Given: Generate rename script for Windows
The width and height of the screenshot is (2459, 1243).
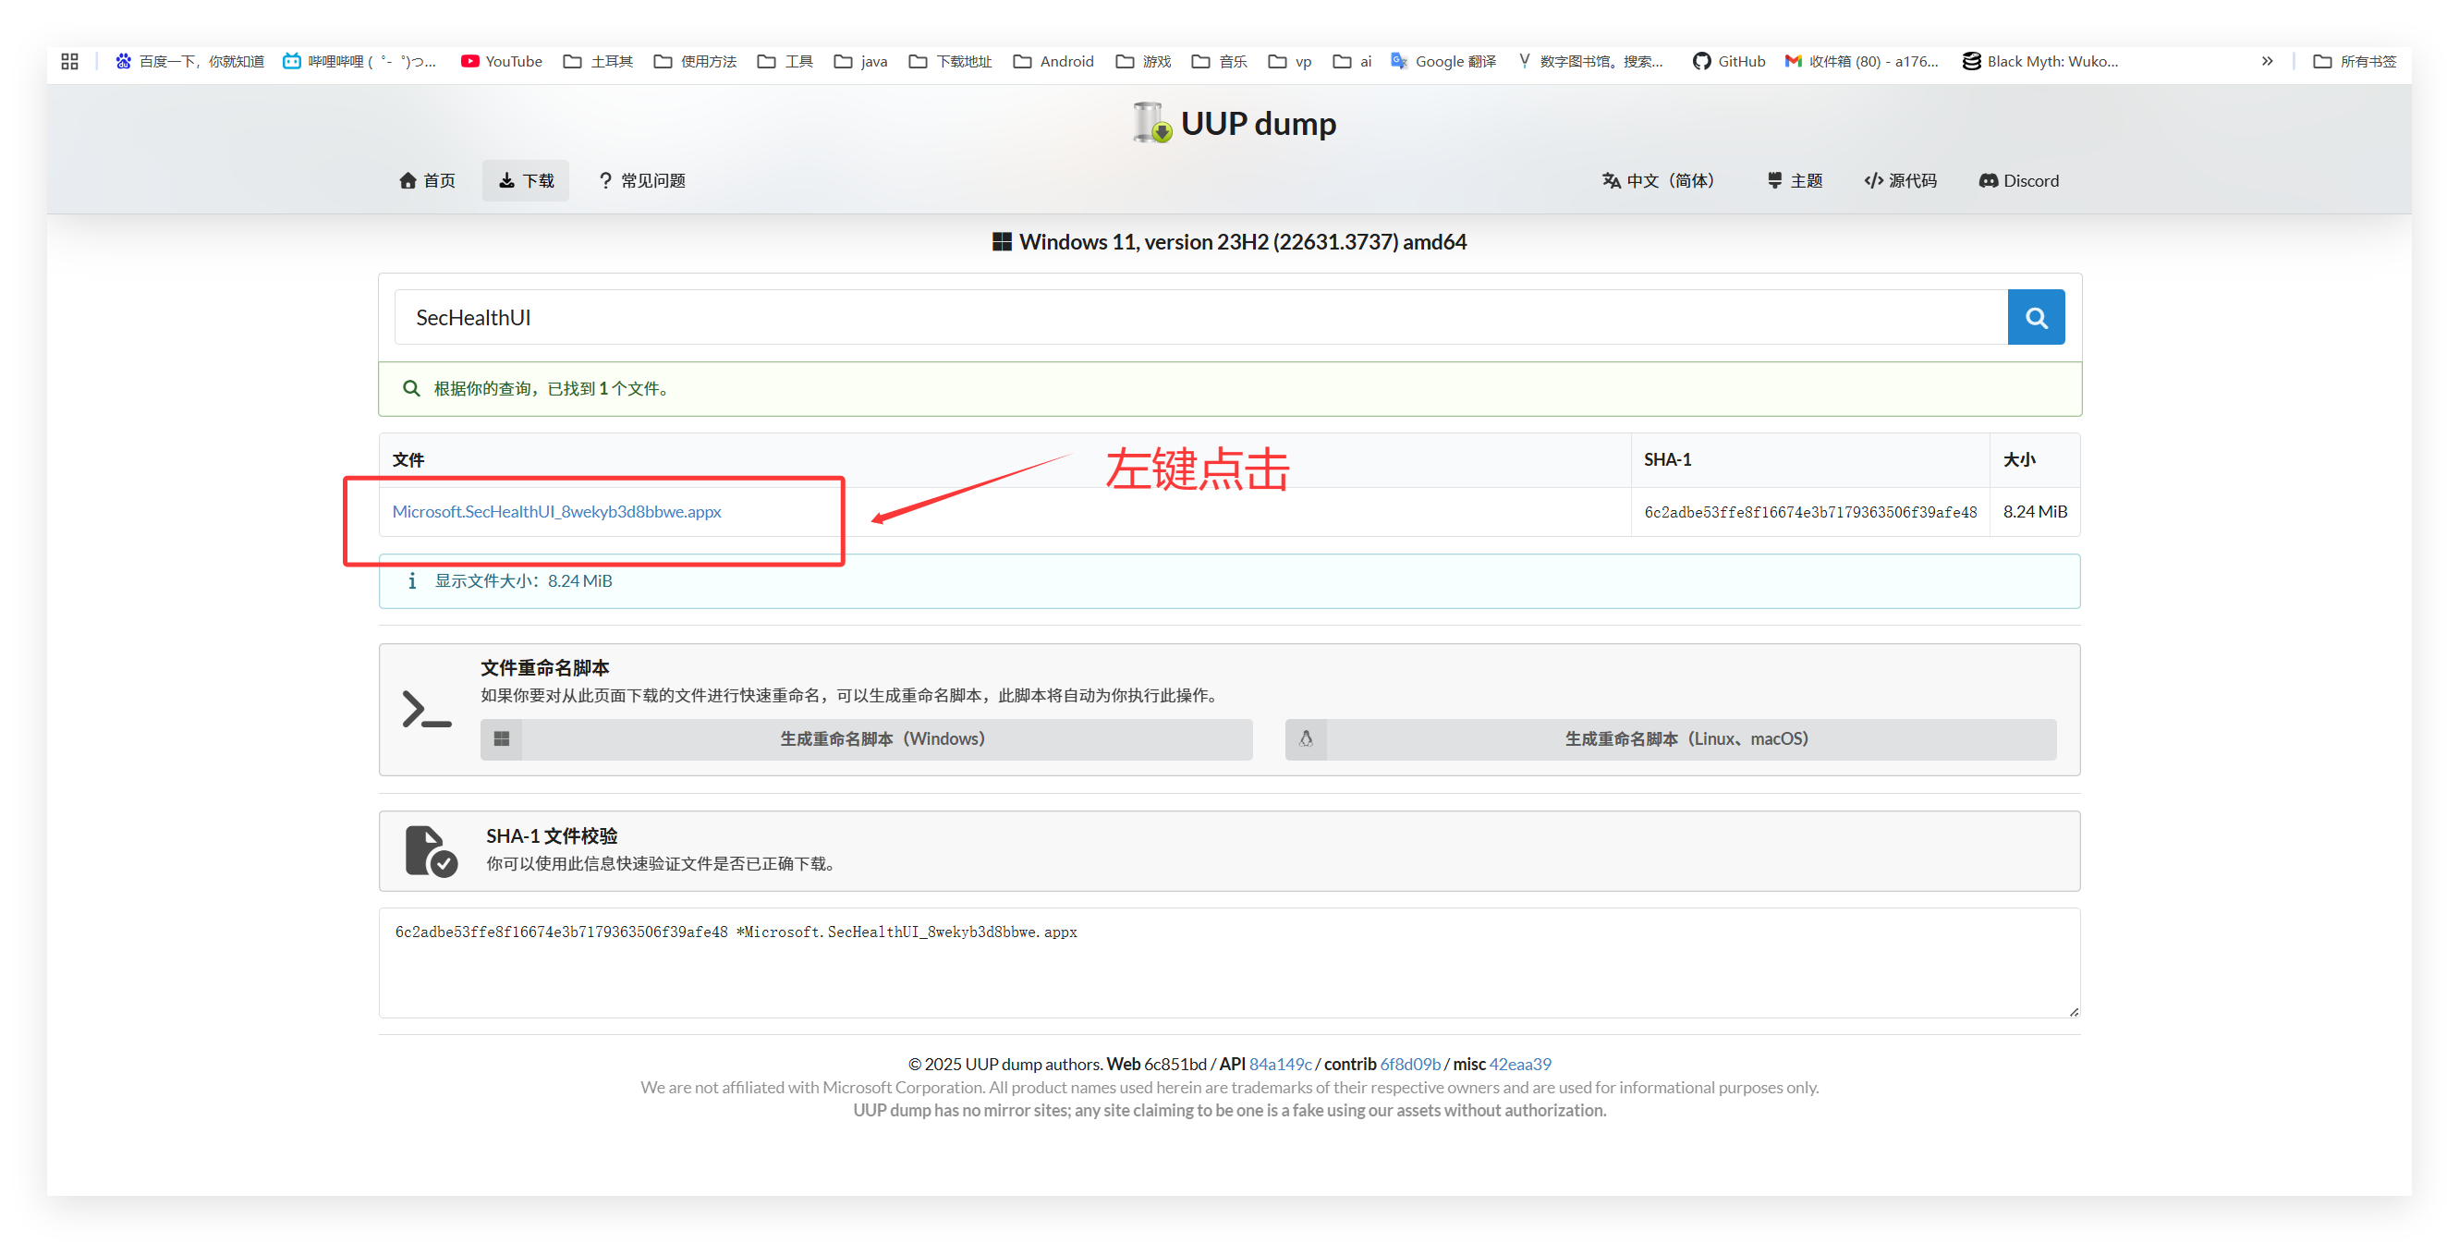Looking at the screenshot, I should click(866, 739).
